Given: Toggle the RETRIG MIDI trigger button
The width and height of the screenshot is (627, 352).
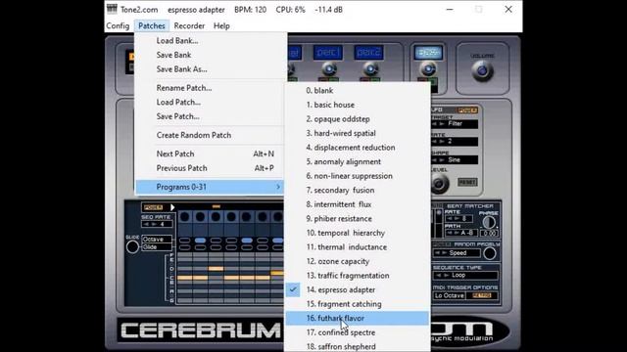Looking at the screenshot, I should tap(482, 295).
